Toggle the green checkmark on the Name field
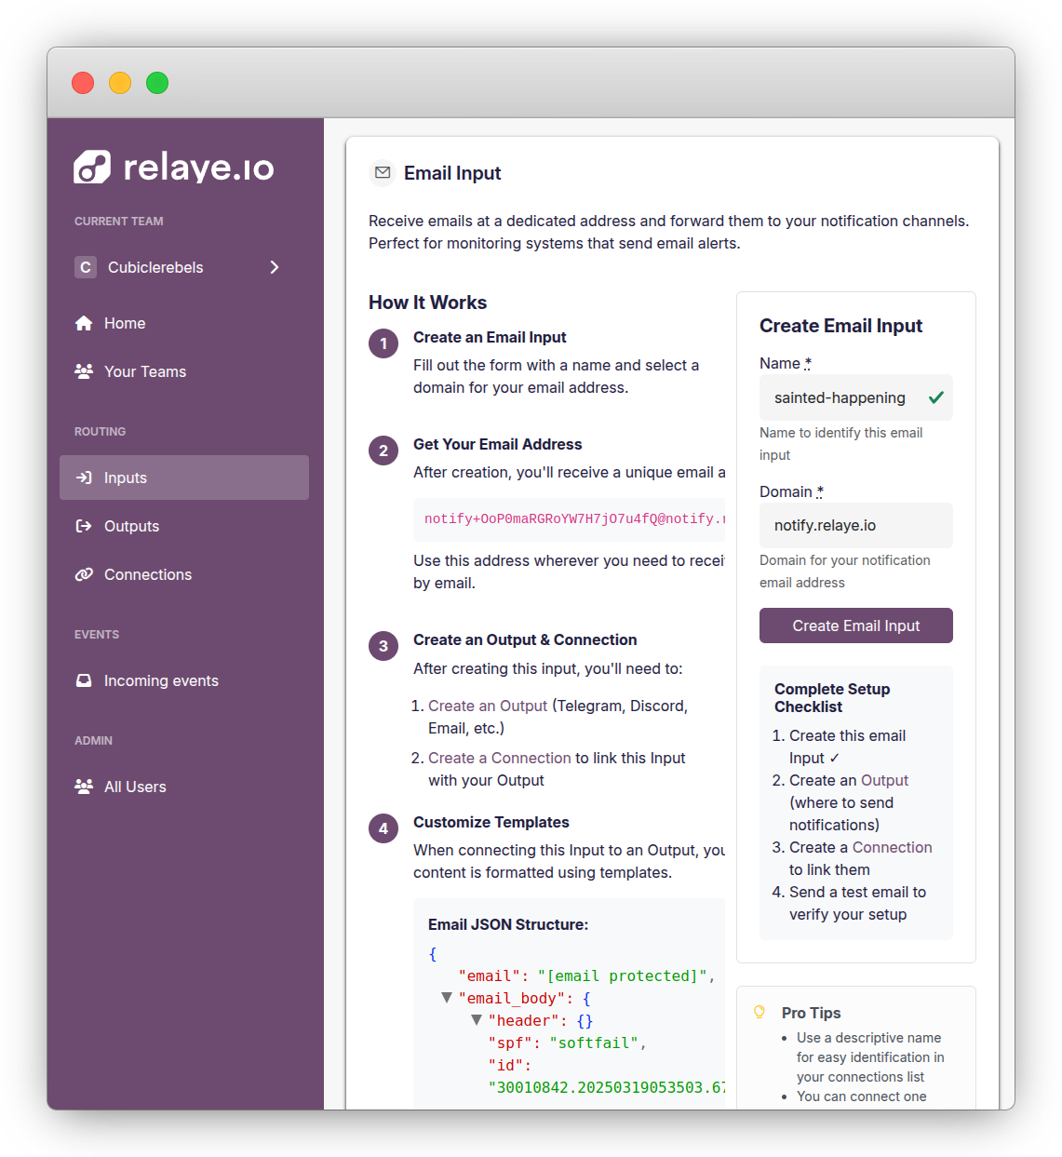The width and height of the screenshot is (1062, 1157). [935, 397]
